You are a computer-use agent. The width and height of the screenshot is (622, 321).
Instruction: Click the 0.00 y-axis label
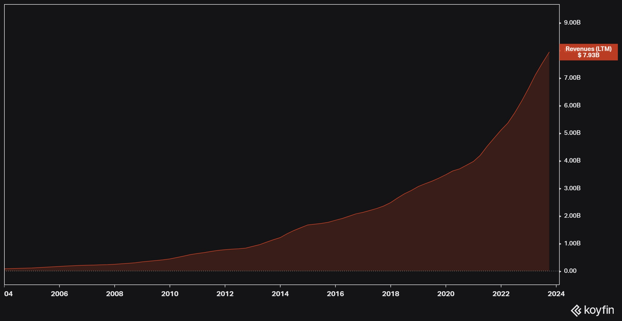click(x=570, y=271)
